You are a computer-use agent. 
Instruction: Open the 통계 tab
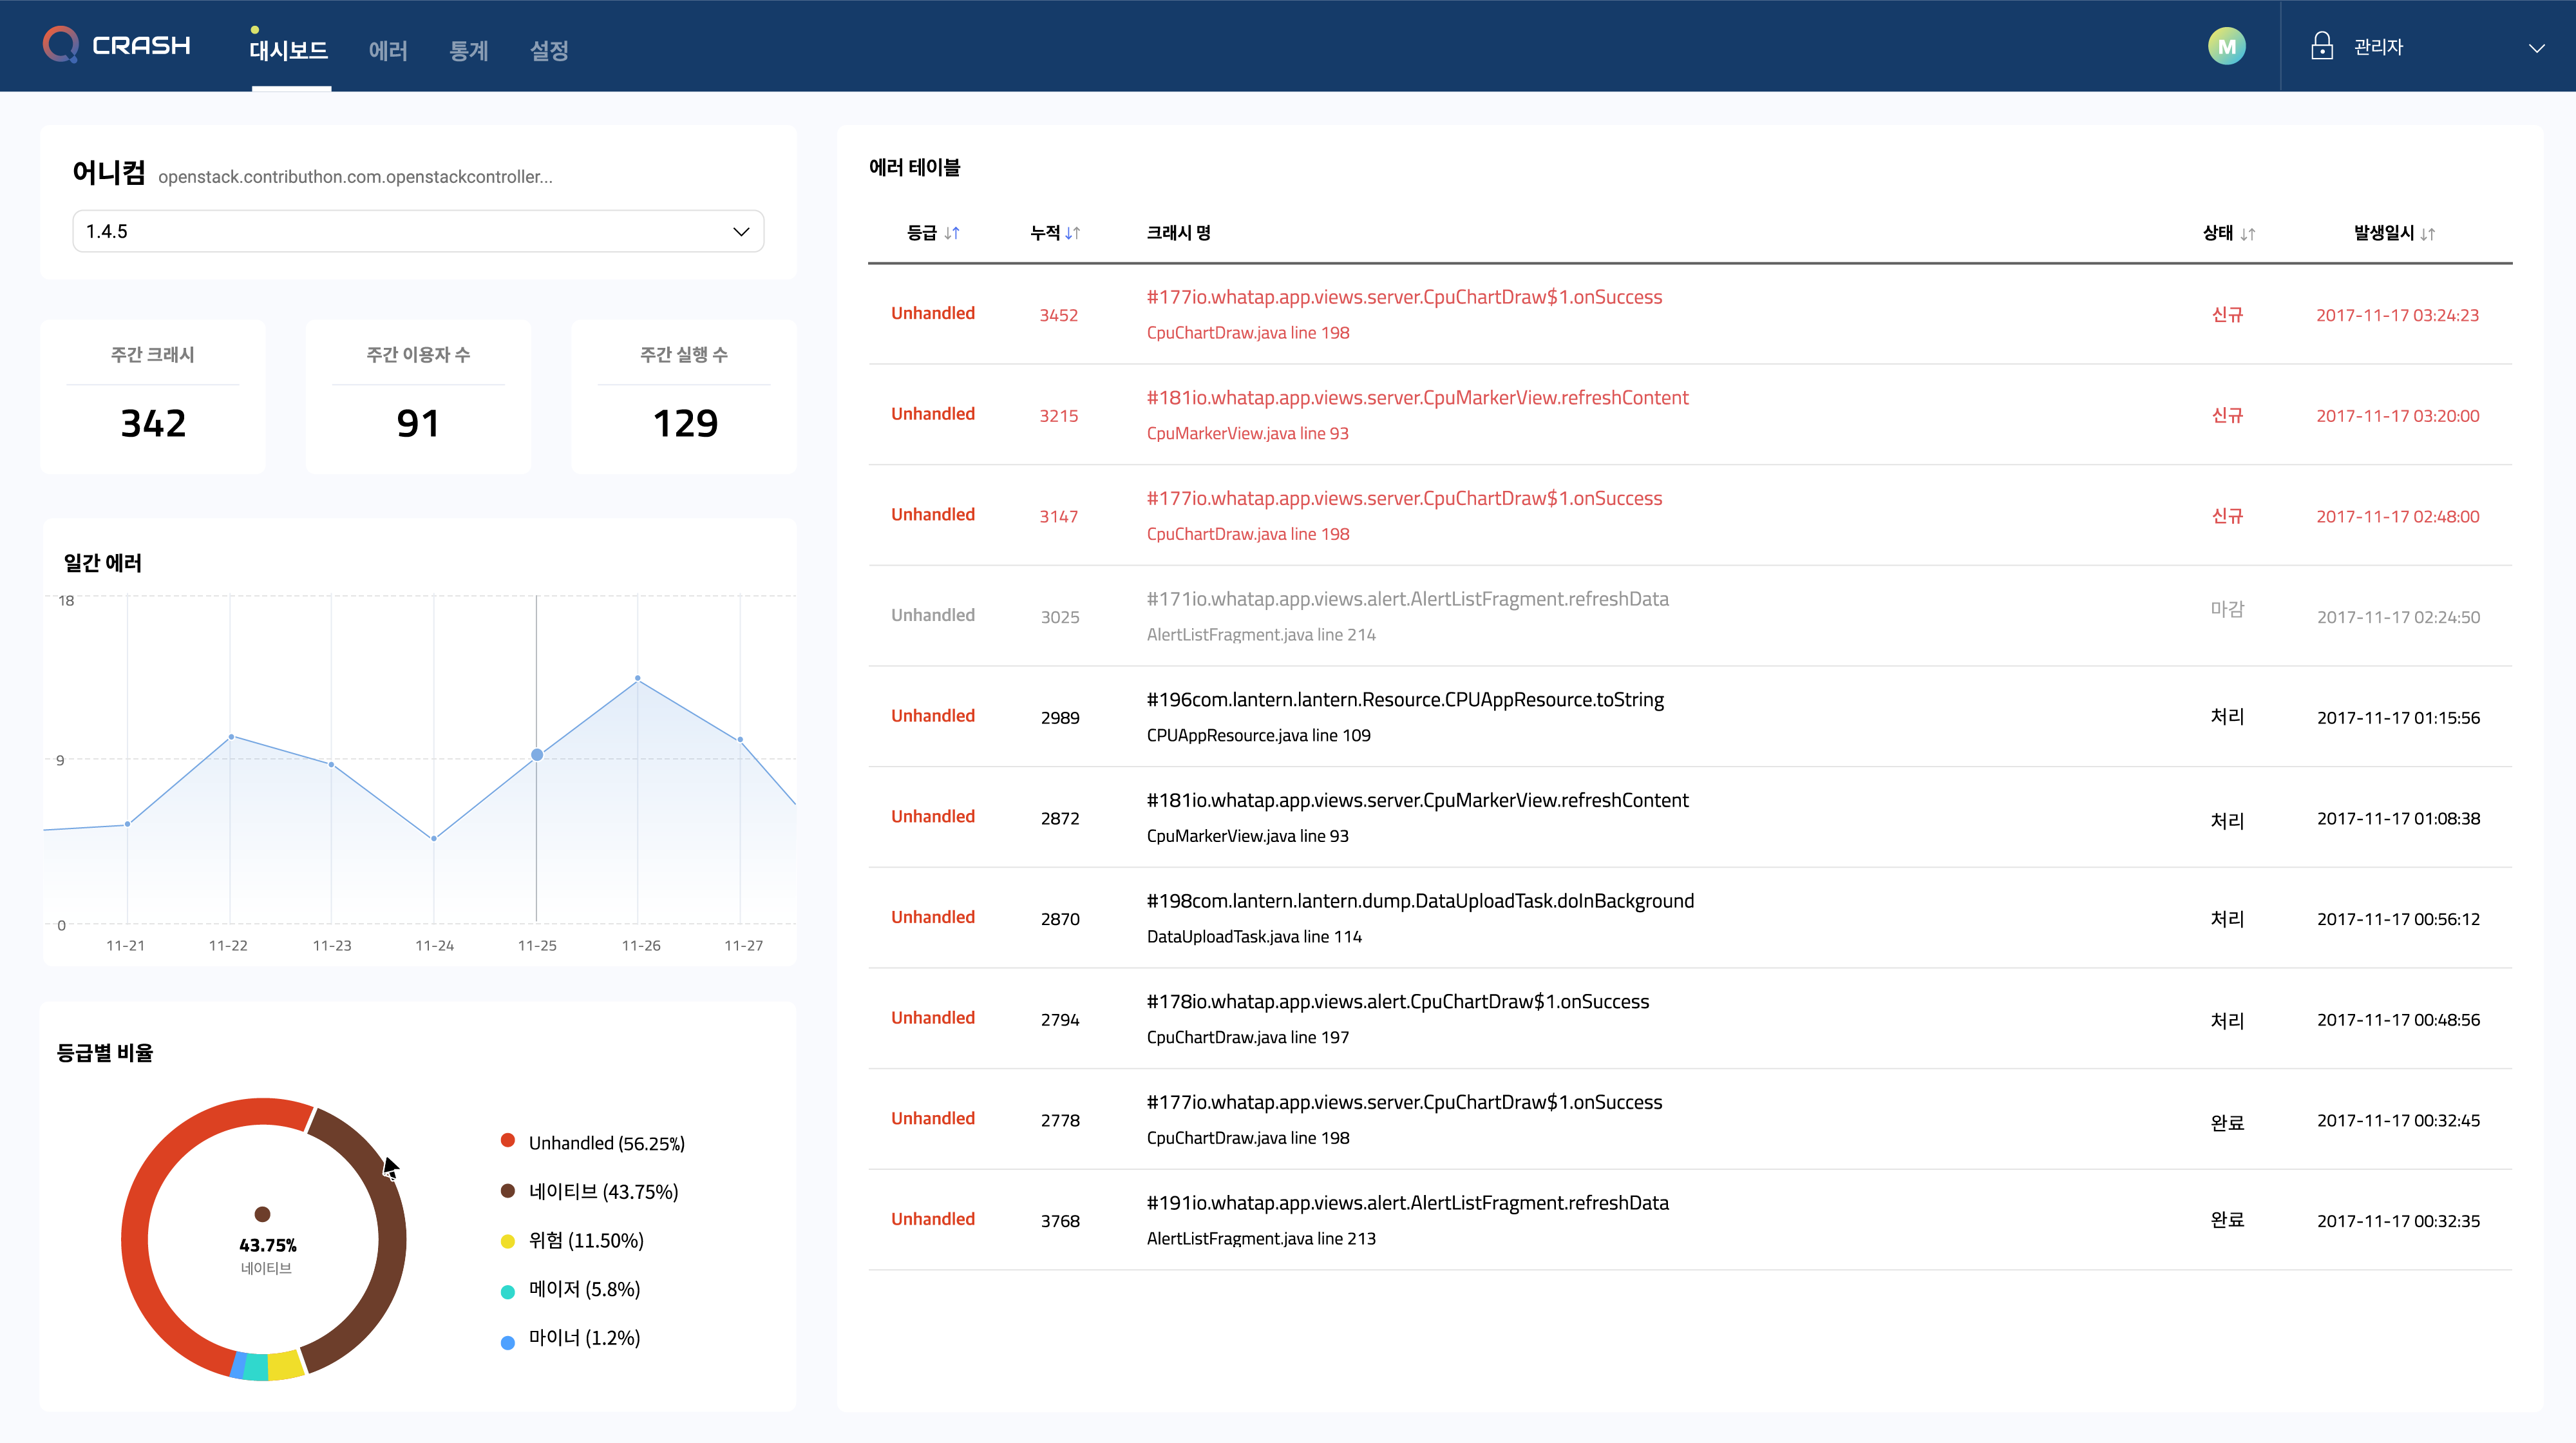pos(468,50)
